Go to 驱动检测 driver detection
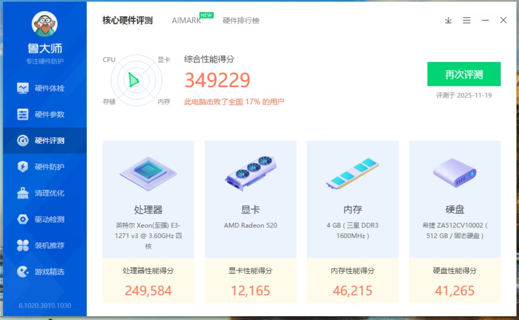This screenshot has width=519, height=320. [45, 219]
